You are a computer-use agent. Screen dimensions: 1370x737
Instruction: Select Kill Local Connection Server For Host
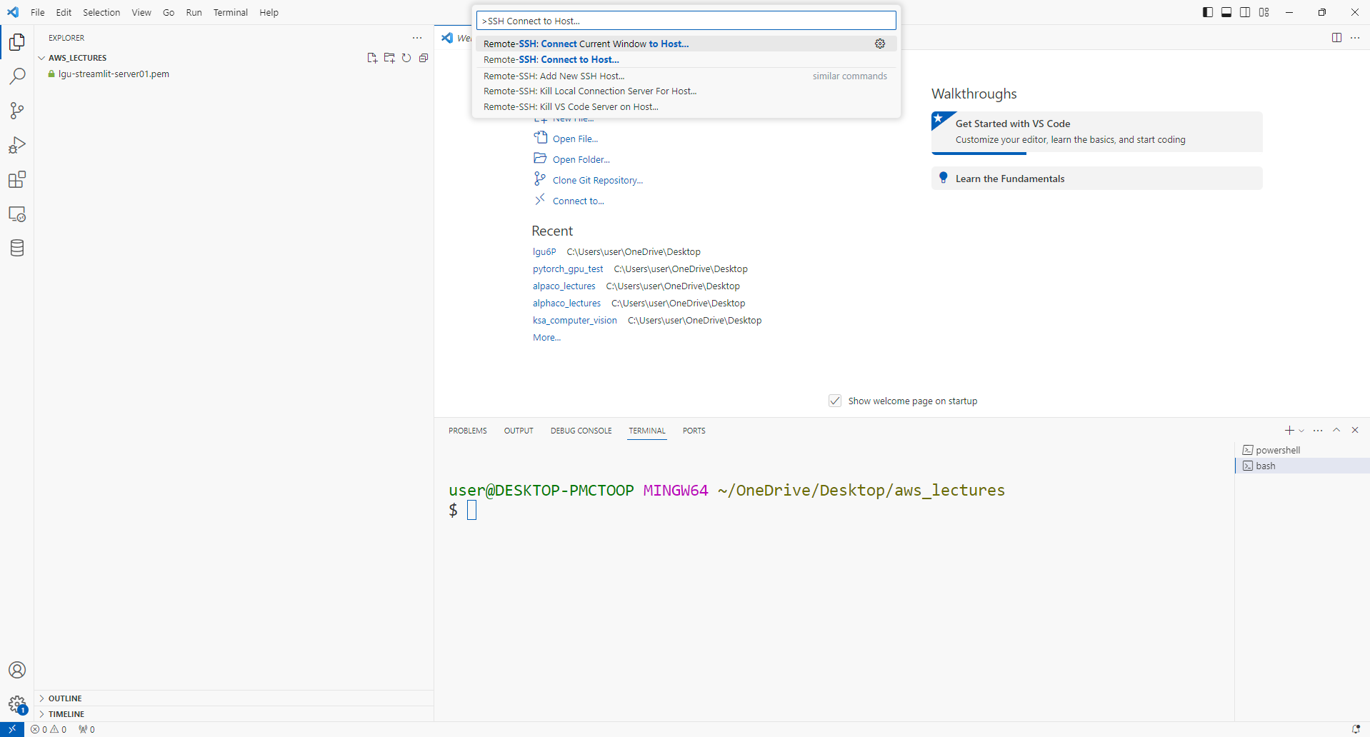point(686,91)
